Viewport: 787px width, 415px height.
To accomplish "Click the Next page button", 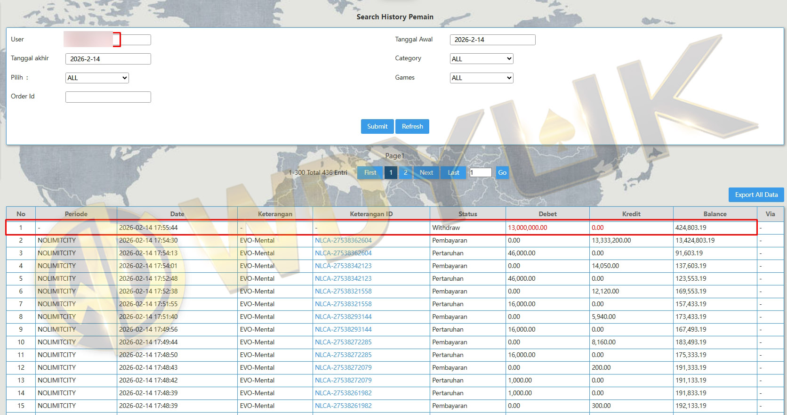I will (x=426, y=172).
